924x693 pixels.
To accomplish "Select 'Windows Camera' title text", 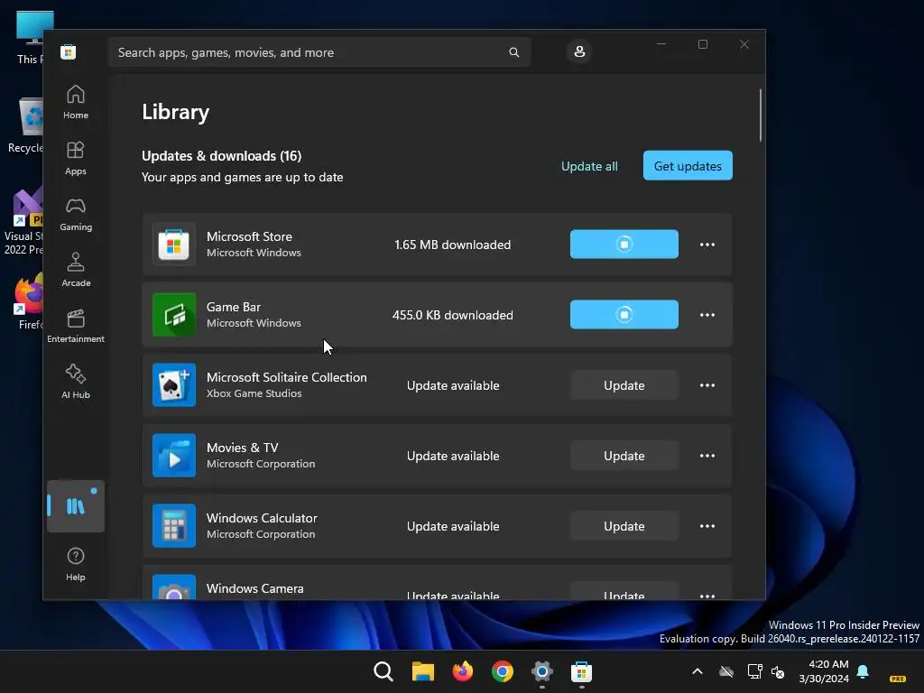I will coord(255,588).
